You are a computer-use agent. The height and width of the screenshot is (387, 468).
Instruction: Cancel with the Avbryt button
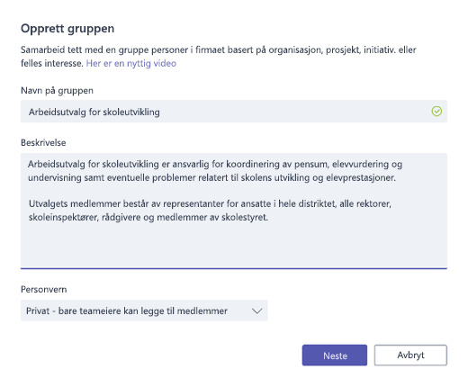pyautogui.click(x=410, y=355)
